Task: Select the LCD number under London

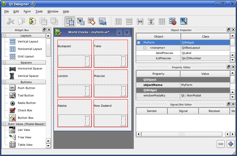Action: (x=75, y=91)
